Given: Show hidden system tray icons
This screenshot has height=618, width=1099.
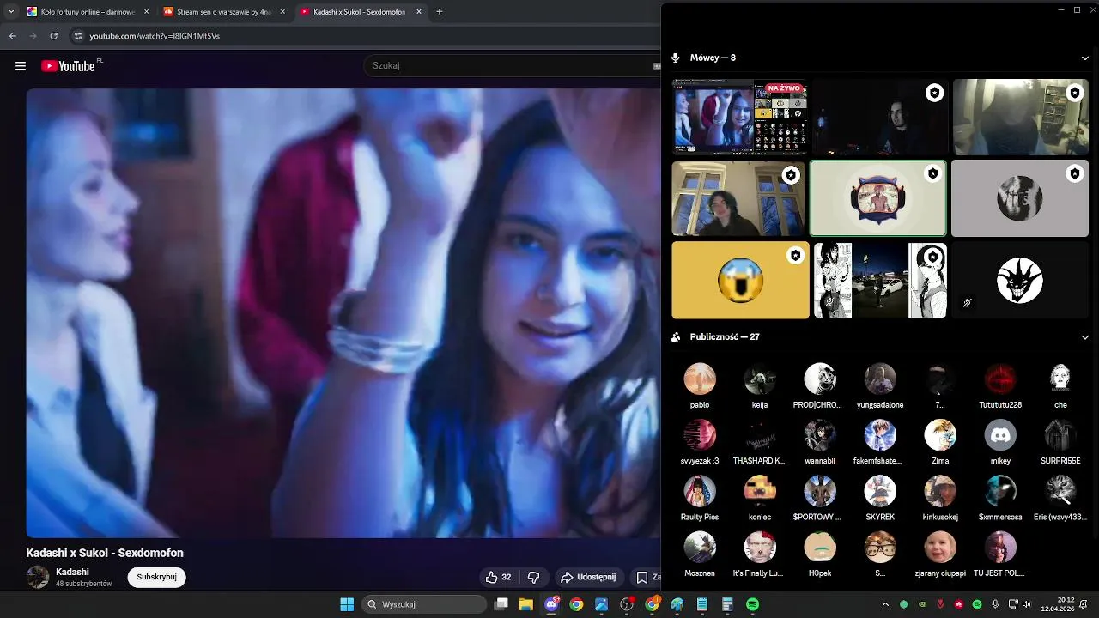Looking at the screenshot, I should (x=886, y=604).
